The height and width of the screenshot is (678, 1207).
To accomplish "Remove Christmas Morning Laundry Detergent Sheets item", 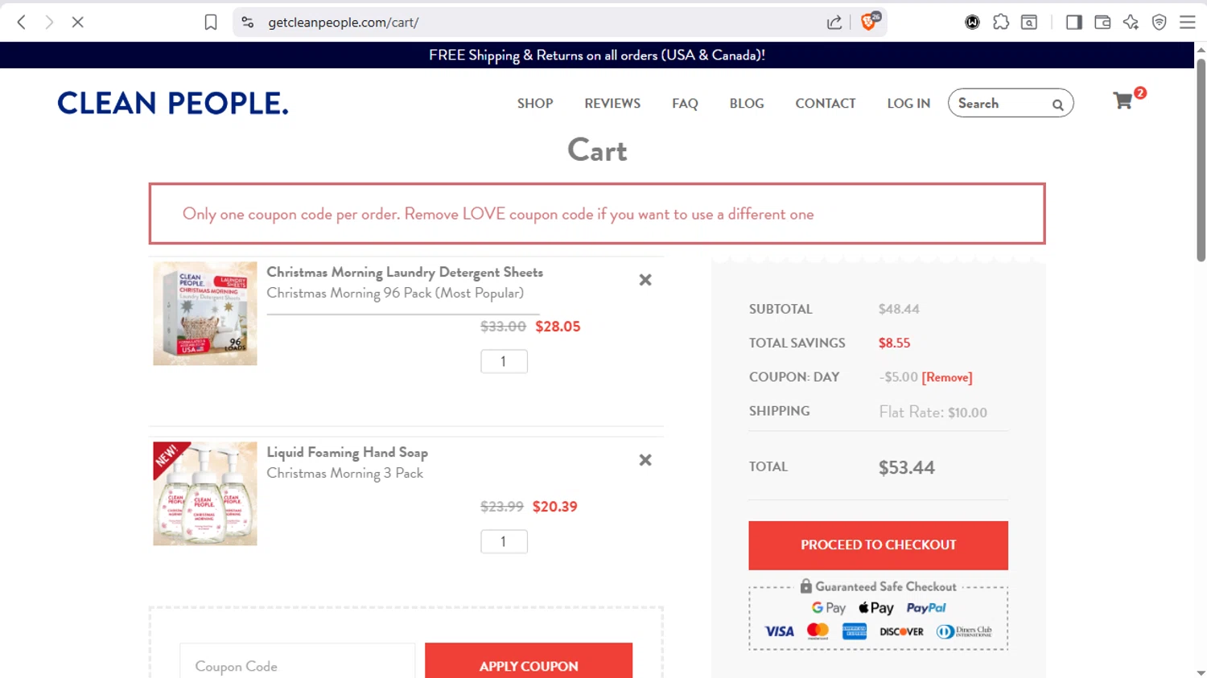I will [x=645, y=280].
